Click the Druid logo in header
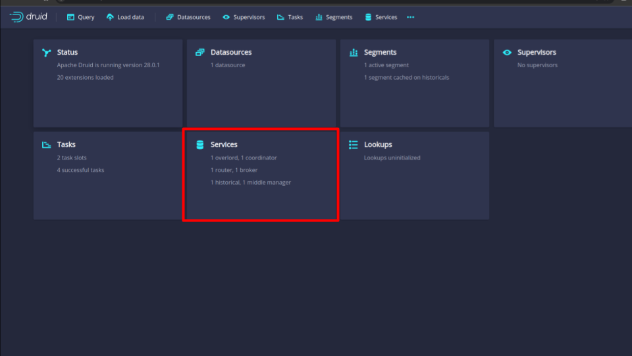This screenshot has width=632, height=356. click(28, 16)
